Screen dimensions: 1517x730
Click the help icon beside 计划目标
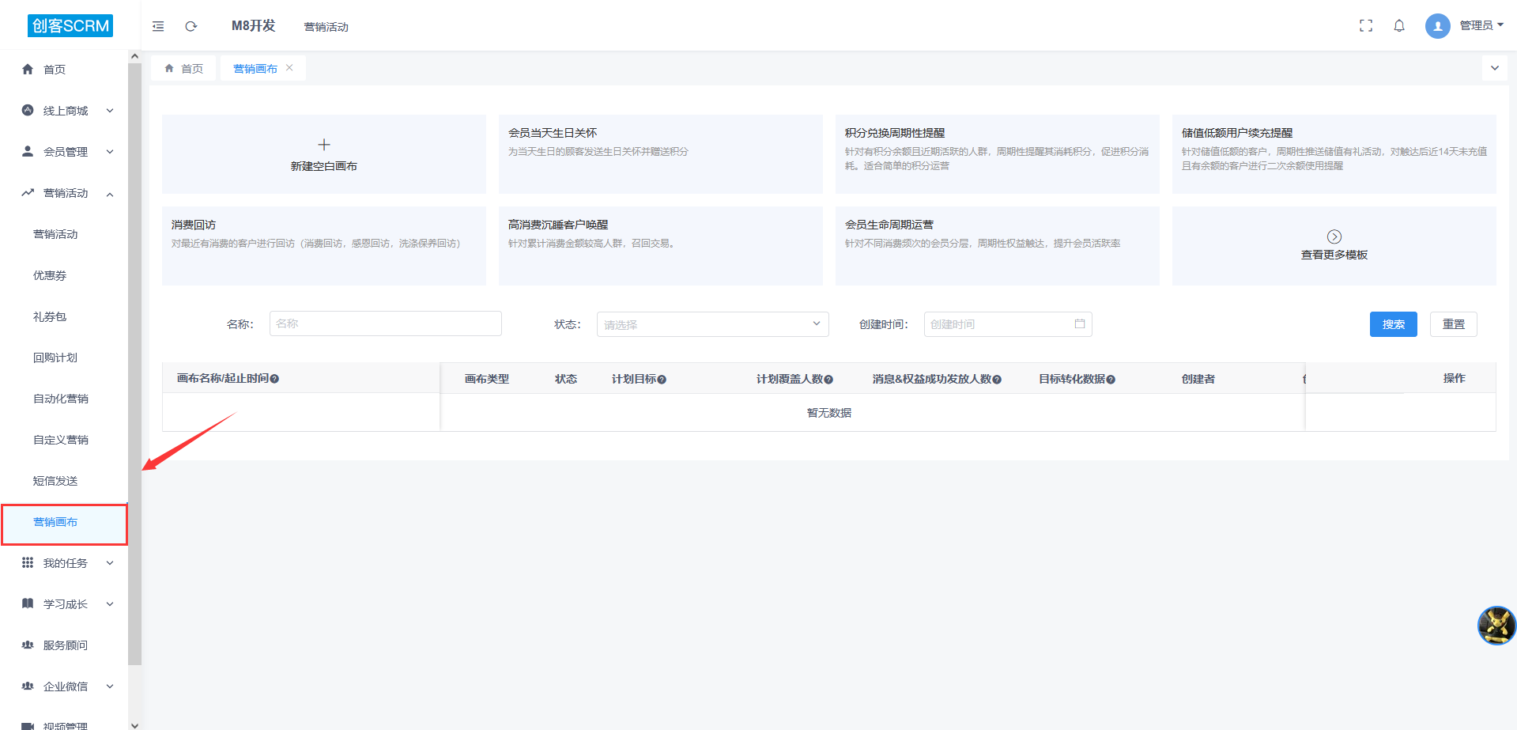click(x=662, y=380)
